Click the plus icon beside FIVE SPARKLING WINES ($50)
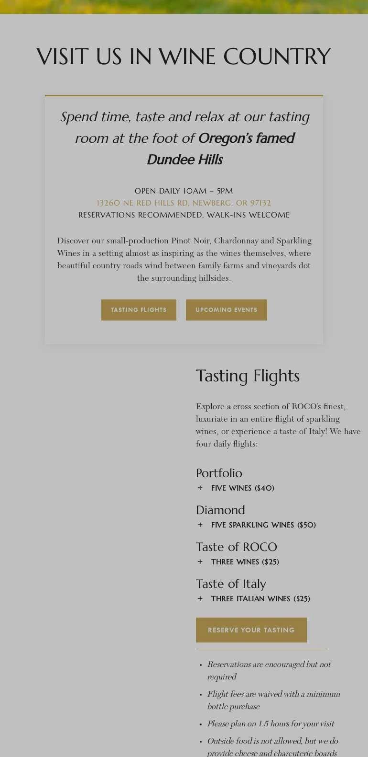The image size is (368, 757). pyautogui.click(x=200, y=525)
